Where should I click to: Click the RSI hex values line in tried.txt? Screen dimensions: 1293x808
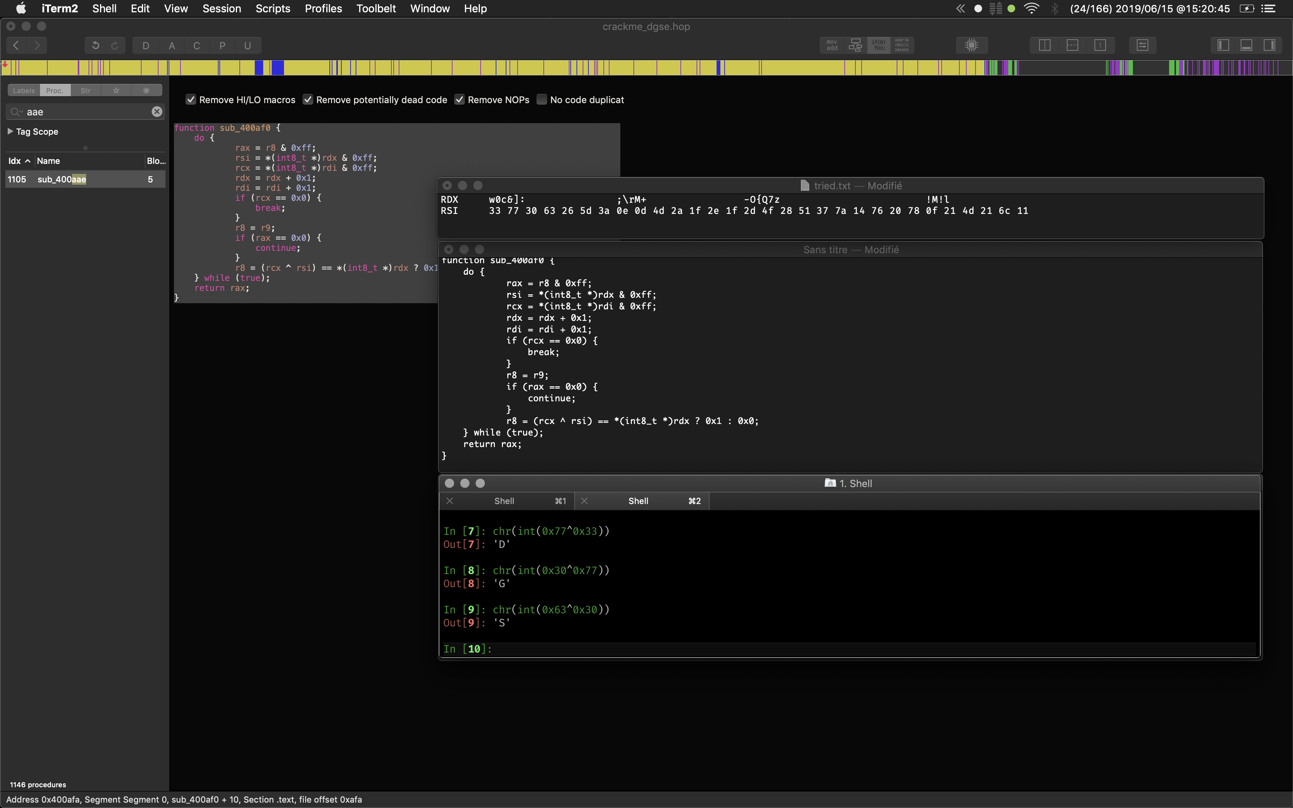pos(735,210)
